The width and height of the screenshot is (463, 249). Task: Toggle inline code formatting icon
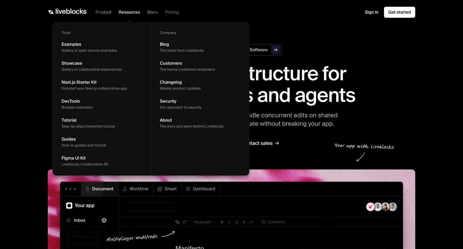[251, 222]
